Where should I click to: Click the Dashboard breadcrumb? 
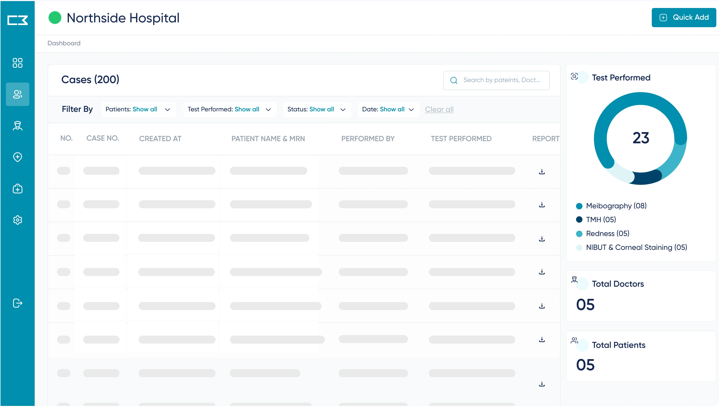64,43
